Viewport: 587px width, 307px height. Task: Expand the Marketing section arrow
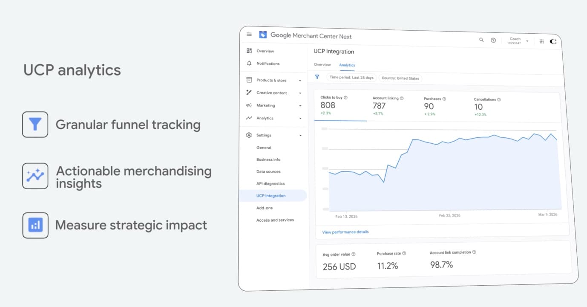[300, 106]
